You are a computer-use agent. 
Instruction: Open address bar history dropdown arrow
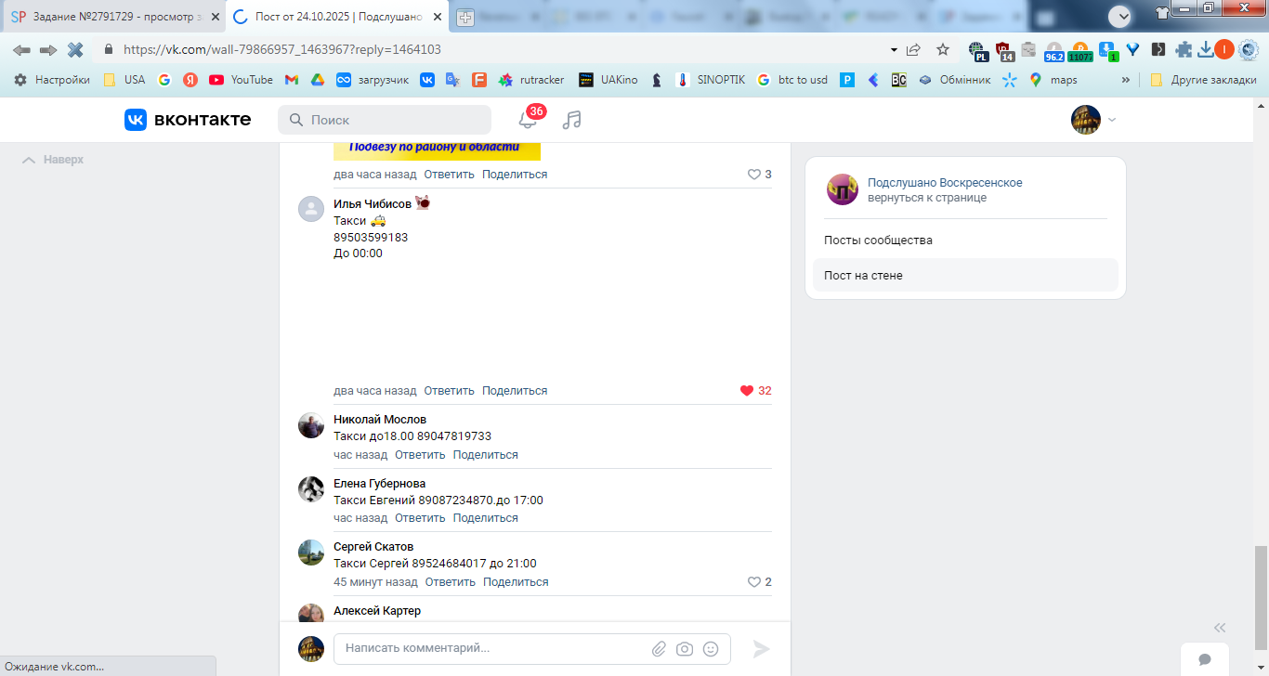point(894,50)
